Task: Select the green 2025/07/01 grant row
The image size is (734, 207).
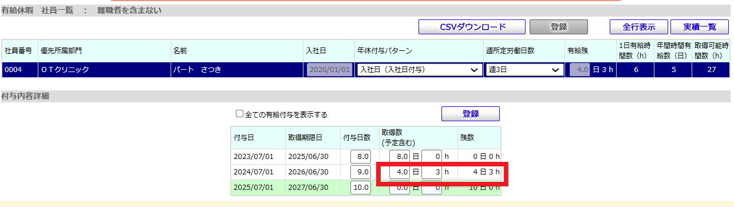Action: coord(365,188)
